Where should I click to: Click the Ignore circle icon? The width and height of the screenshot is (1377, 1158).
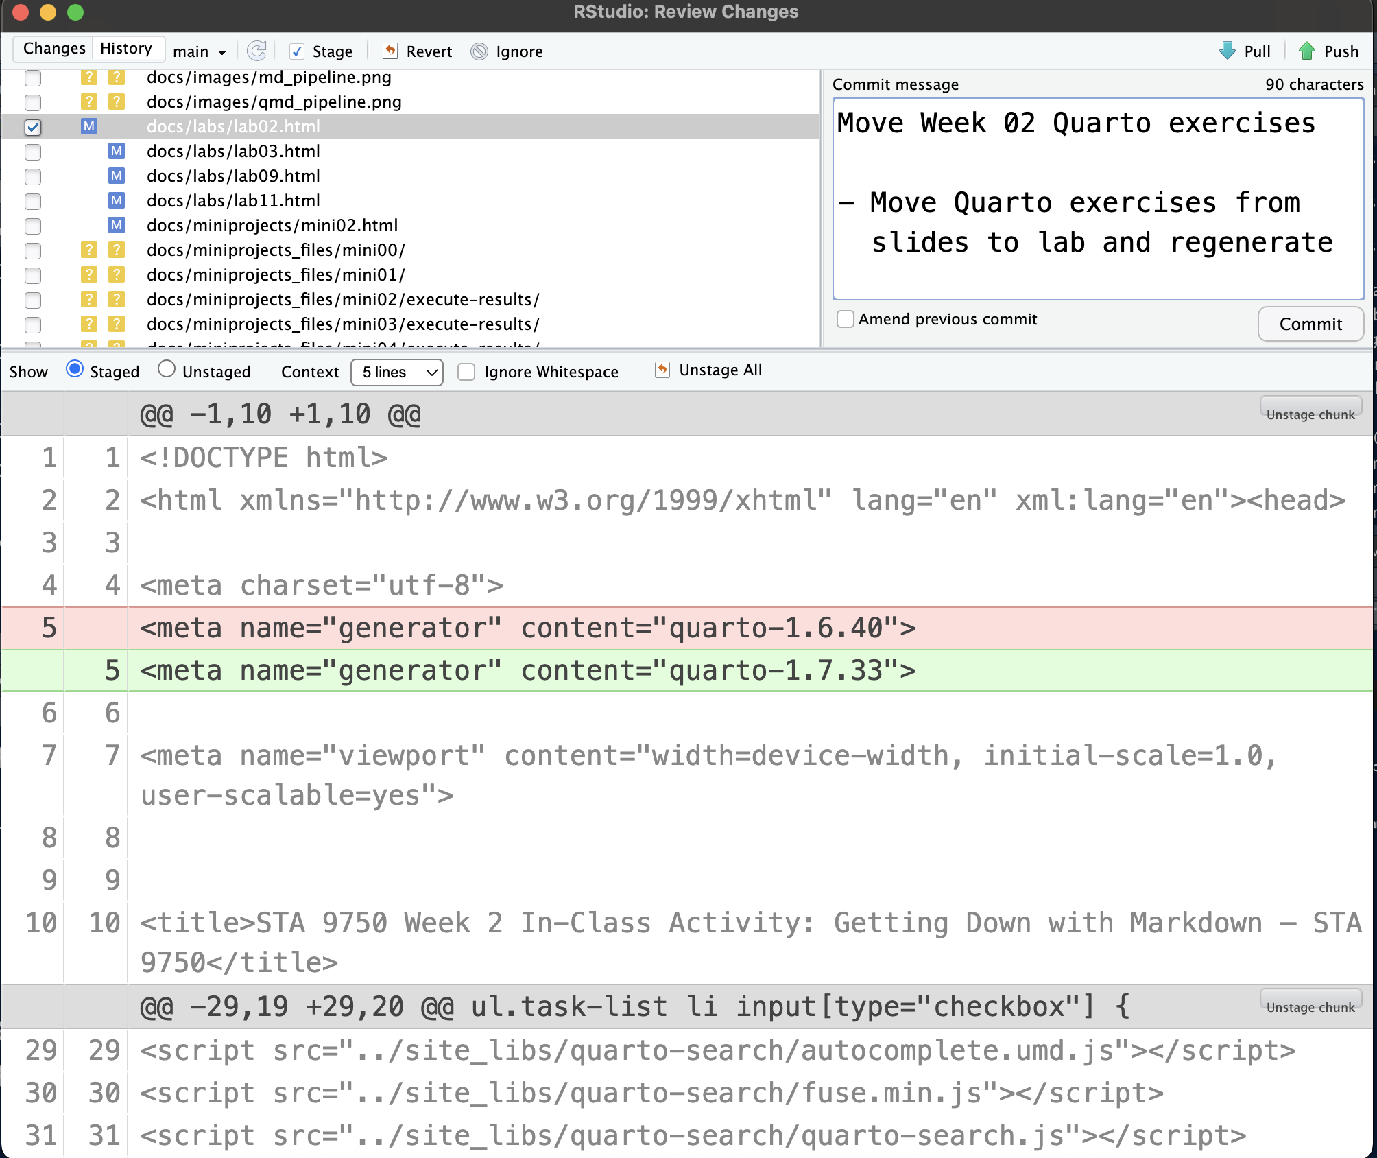[479, 51]
